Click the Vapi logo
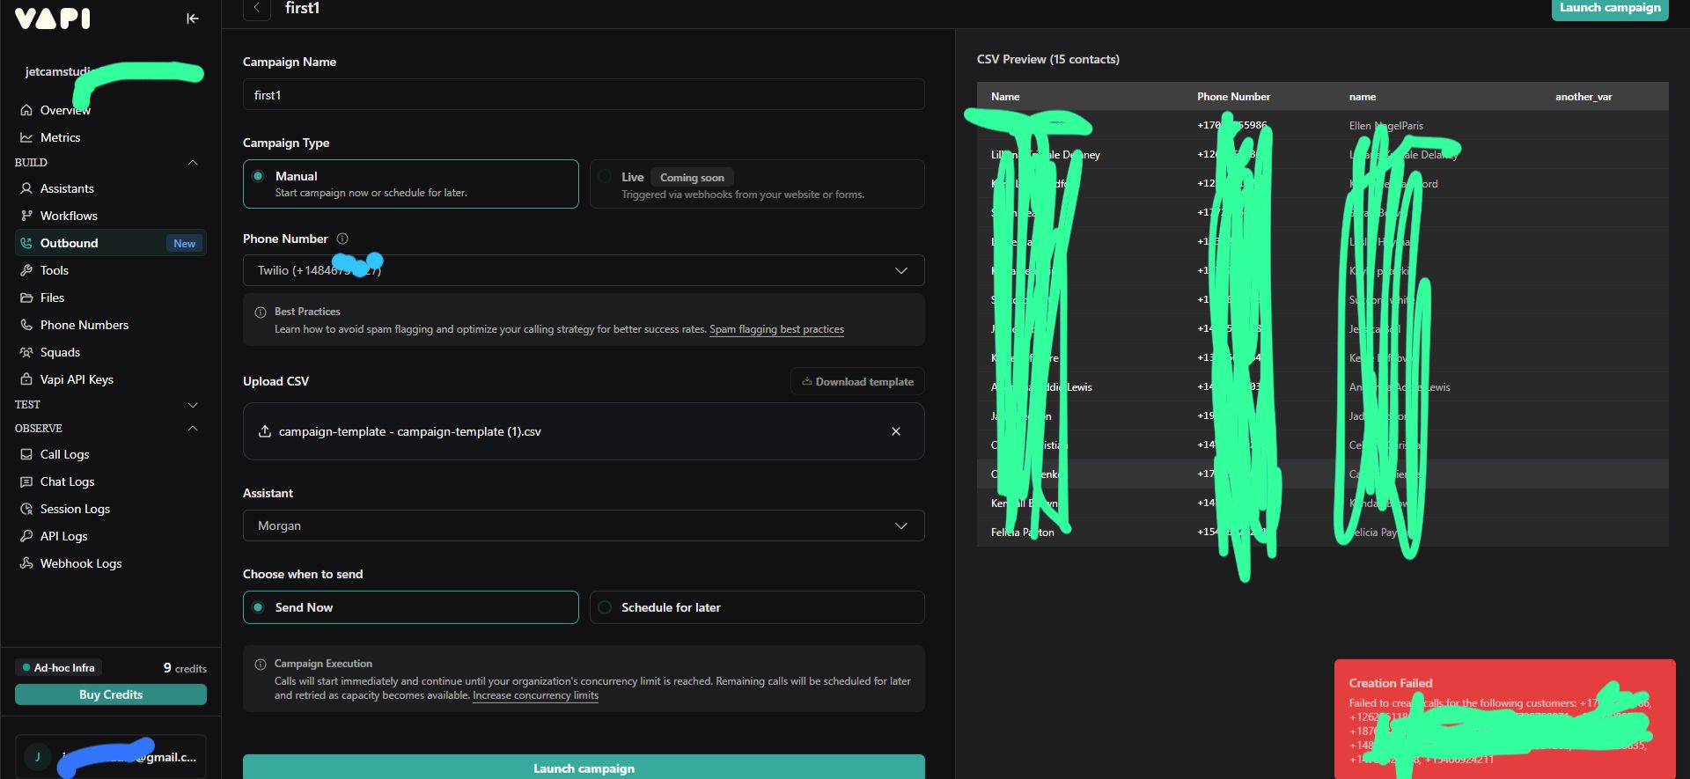 pos(53,18)
